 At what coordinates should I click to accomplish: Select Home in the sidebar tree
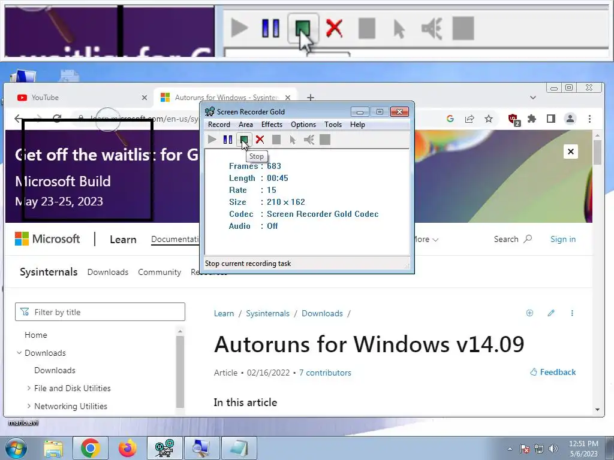pos(35,335)
